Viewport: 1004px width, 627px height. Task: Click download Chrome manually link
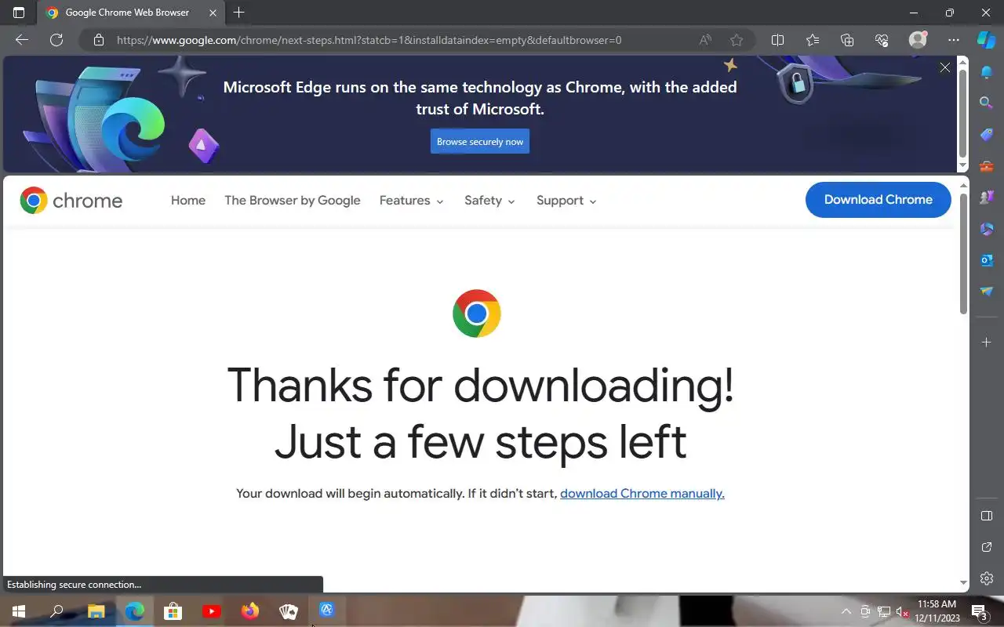[x=642, y=494]
